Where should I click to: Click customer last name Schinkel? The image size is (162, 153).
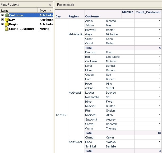pos(90,146)
